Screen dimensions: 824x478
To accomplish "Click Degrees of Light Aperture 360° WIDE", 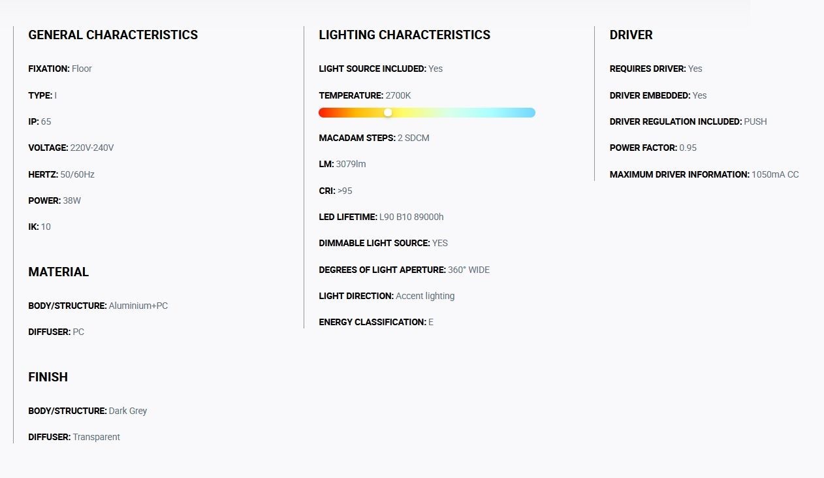I will [x=404, y=270].
